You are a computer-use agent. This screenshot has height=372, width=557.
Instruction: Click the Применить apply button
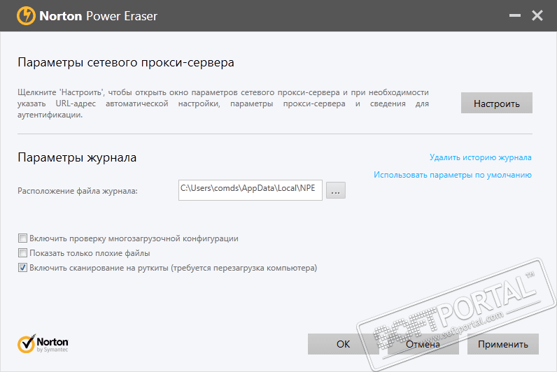[x=503, y=344]
